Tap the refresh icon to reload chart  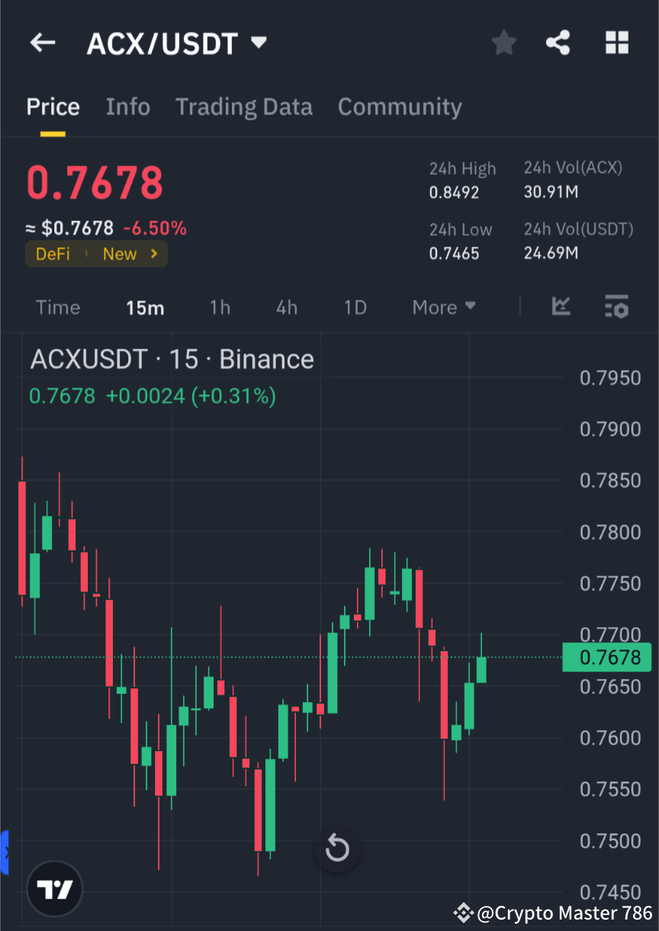(x=337, y=848)
